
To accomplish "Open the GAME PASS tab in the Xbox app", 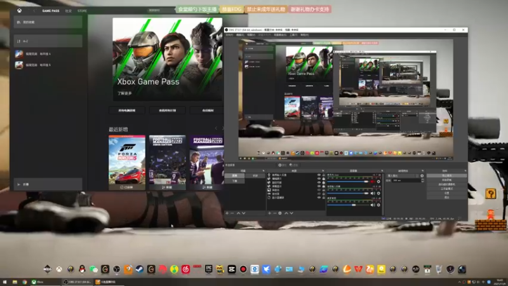I will (x=51, y=11).
